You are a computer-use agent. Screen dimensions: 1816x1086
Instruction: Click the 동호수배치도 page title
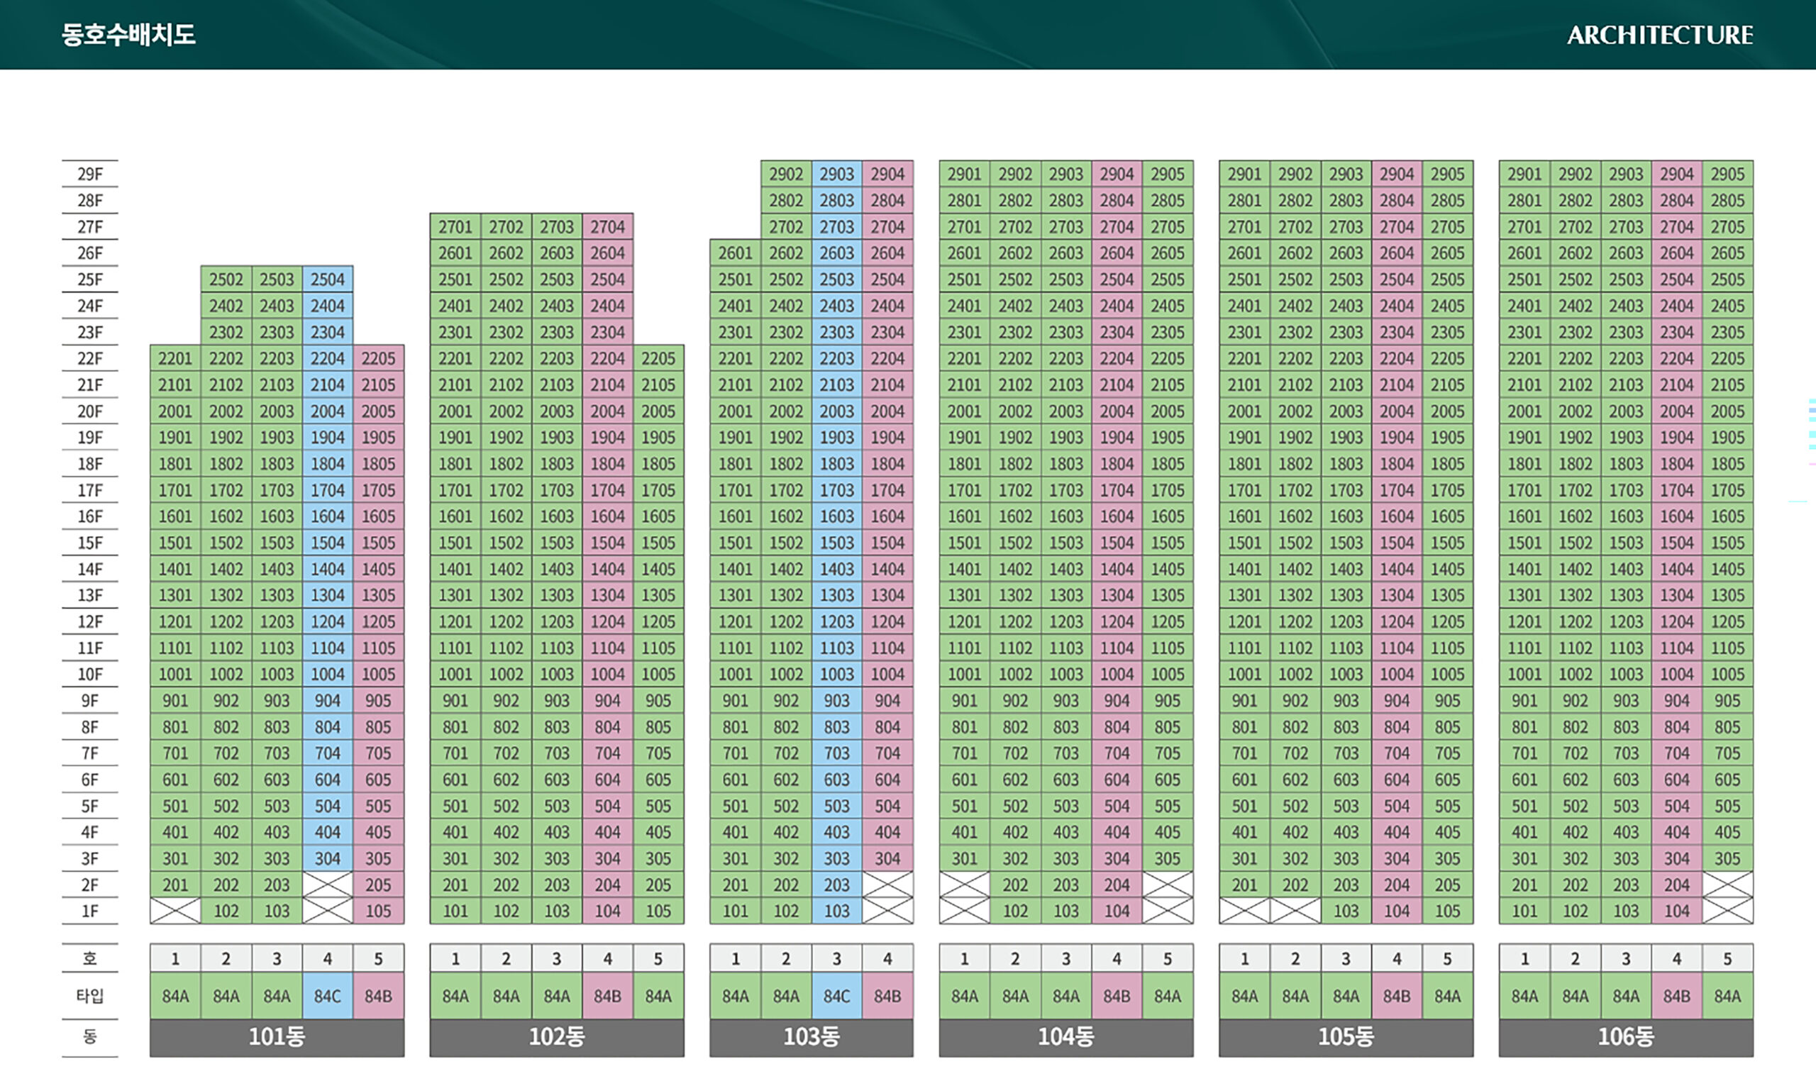coord(128,35)
